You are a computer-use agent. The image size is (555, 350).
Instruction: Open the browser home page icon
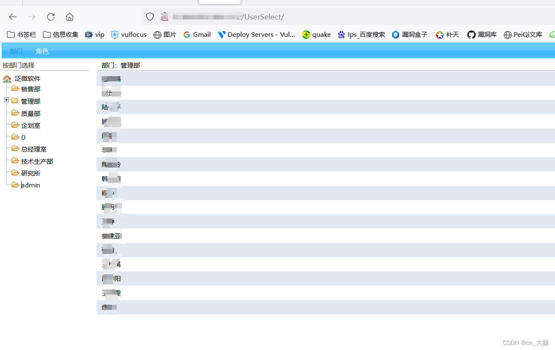69,17
